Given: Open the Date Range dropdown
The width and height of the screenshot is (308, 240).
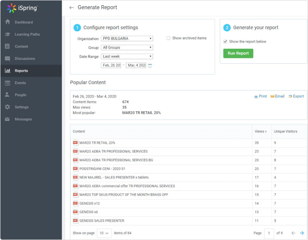Looking at the screenshot, I should point(127,56).
